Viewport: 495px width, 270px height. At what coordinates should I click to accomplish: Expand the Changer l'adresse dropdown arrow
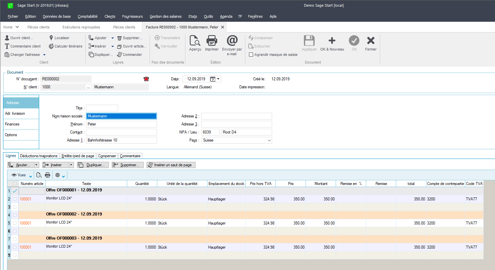[x=44, y=55]
